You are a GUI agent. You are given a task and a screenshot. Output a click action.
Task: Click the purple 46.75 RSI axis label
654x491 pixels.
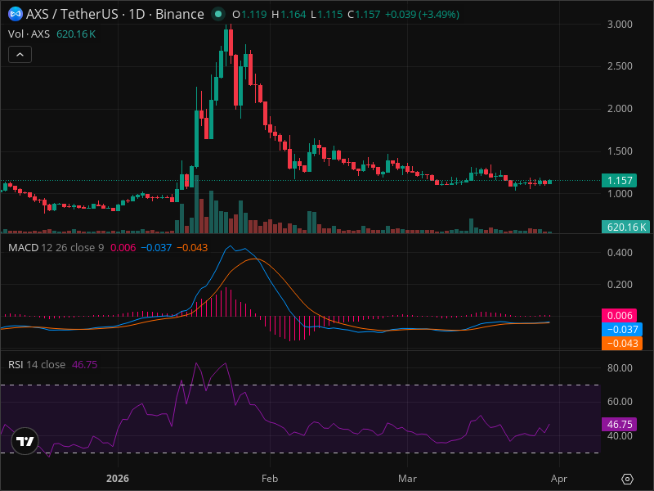coord(619,424)
